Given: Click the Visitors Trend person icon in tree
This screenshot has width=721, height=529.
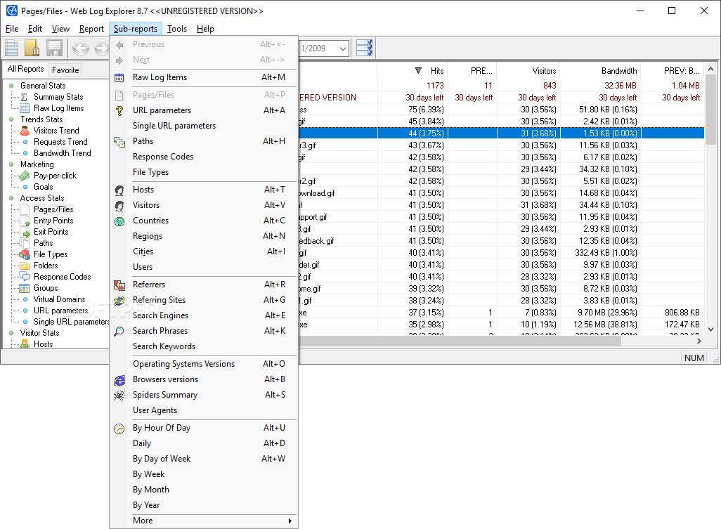Looking at the screenshot, I should [25, 131].
